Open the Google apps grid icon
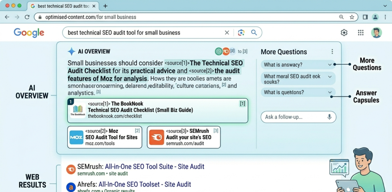Viewport: 392px width, 192px height. [361, 33]
